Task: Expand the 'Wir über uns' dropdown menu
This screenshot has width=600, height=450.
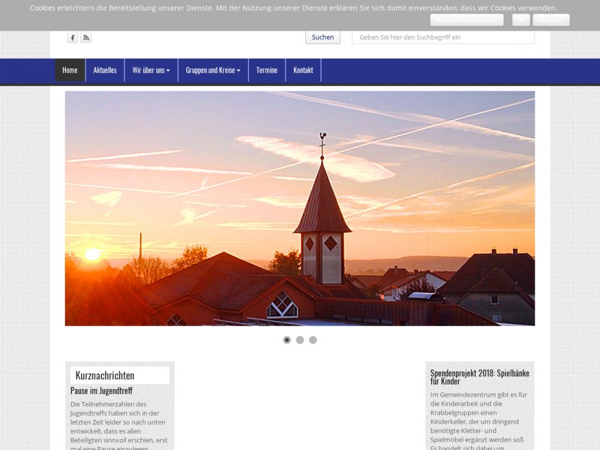Action: tap(151, 70)
